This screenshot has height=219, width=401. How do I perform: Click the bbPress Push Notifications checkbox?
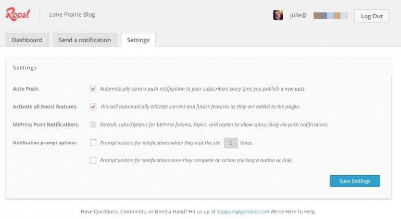[93, 124]
